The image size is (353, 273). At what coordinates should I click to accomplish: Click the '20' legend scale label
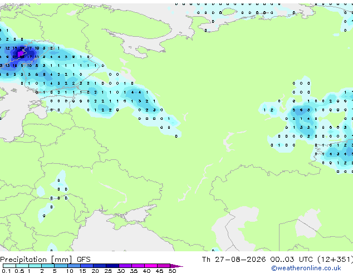click(x=95, y=271)
